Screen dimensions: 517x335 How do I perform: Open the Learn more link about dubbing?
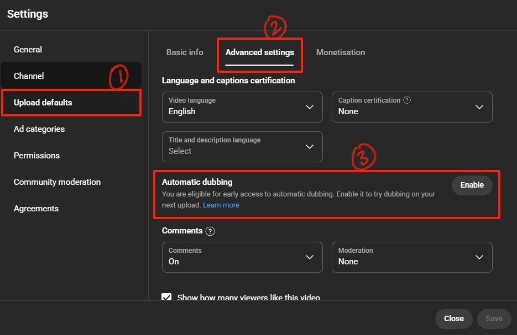tap(221, 205)
